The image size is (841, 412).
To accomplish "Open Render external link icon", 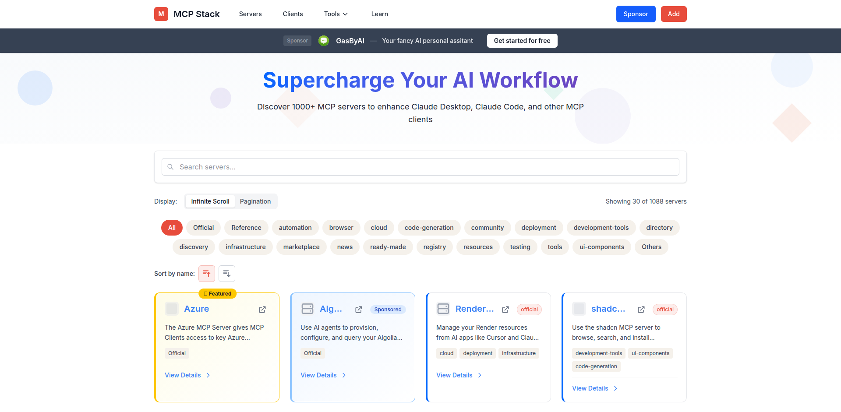I will 505,310.
